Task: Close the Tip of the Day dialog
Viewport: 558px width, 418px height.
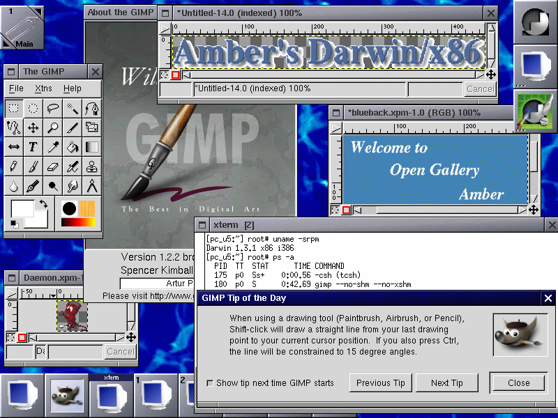Action: point(518,382)
